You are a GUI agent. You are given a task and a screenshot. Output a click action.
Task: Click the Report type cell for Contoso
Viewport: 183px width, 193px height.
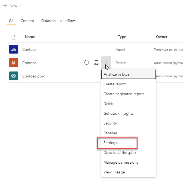120,49
